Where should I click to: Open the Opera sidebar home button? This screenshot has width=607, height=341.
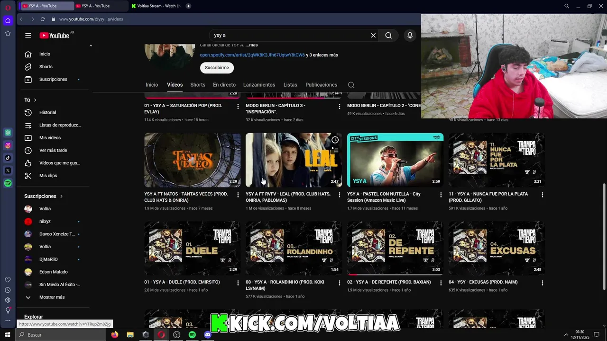point(8,20)
